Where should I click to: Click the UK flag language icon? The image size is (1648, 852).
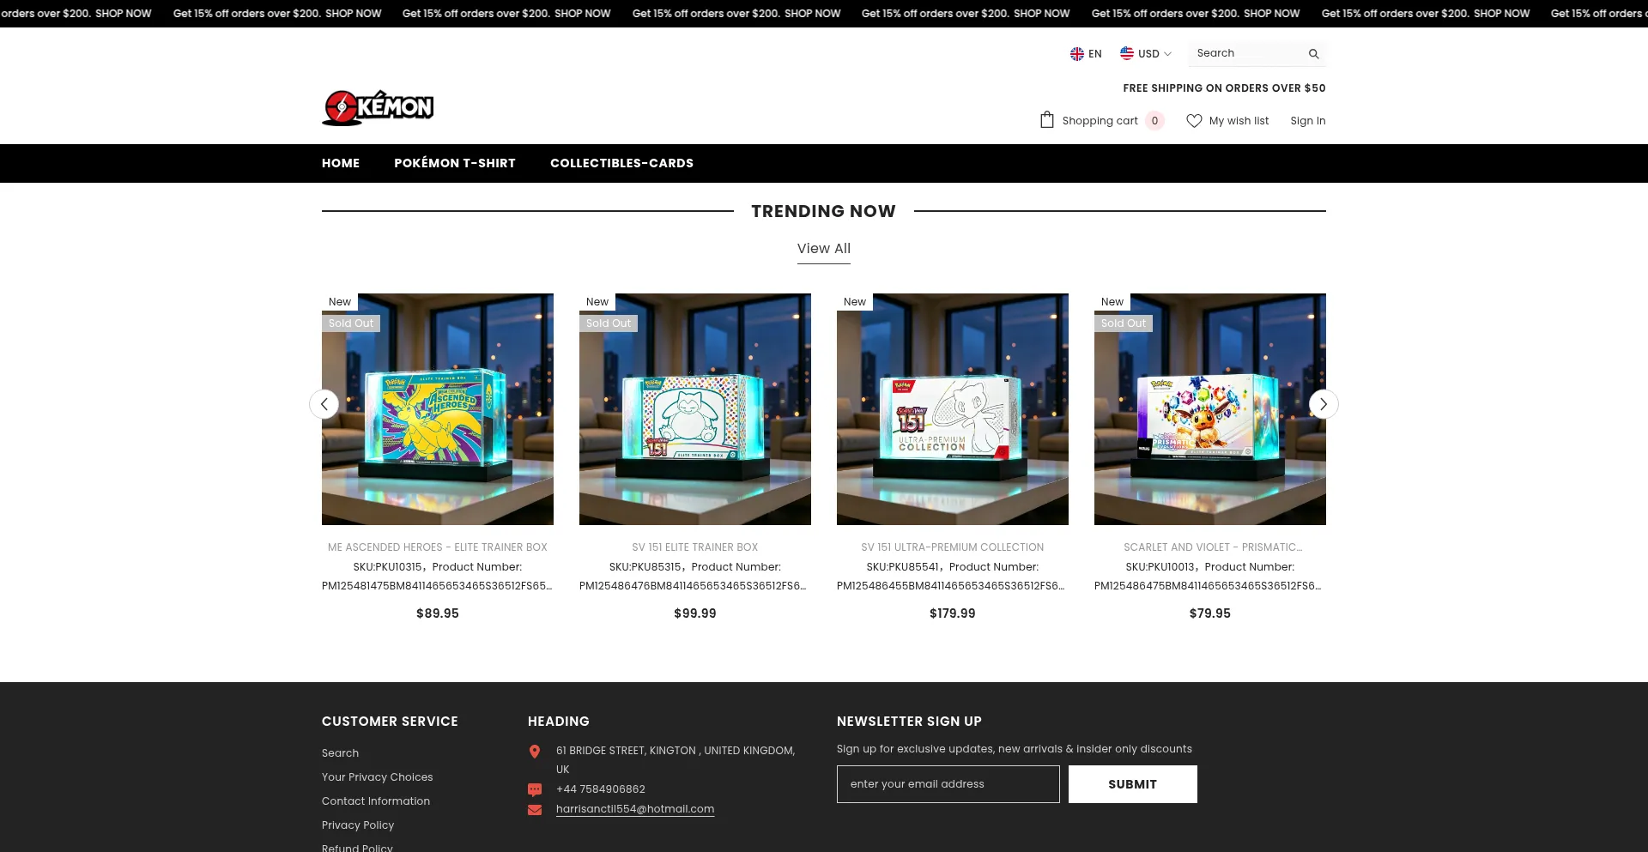tap(1076, 54)
